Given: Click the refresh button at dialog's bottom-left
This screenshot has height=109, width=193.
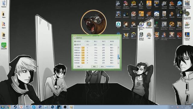Looking at the screenshot, I should click(x=79, y=67).
